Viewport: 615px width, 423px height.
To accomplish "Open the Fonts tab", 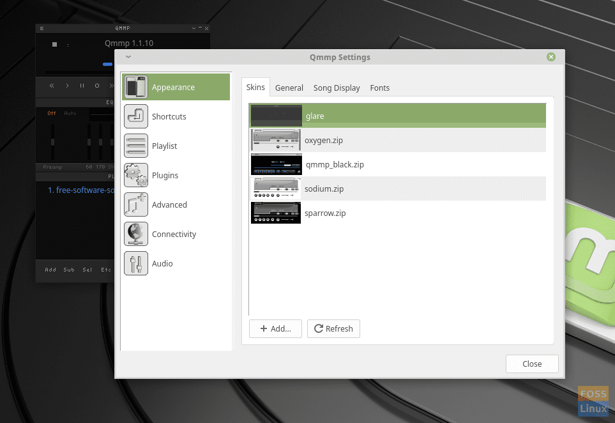I will pyautogui.click(x=380, y=88).
